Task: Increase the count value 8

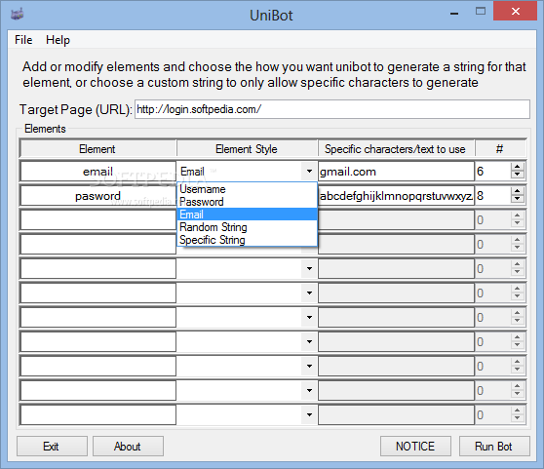Action: pyautogui.click(x=517, y=191)
